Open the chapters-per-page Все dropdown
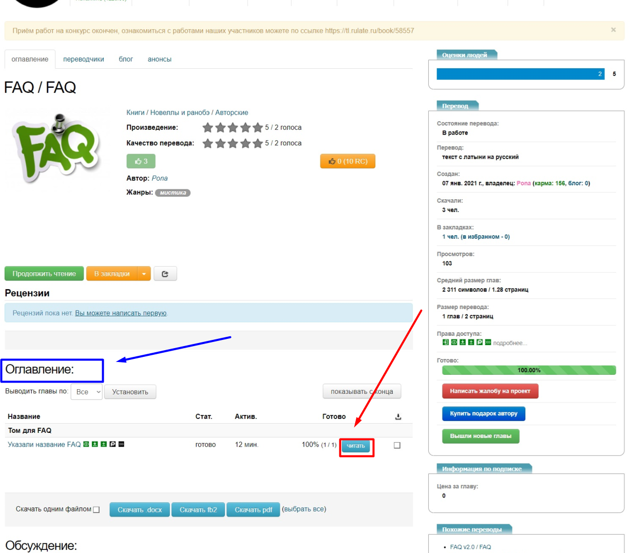 click(x=86, y=392)
